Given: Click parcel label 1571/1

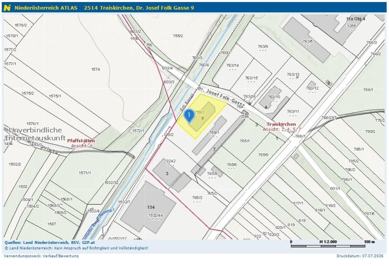Looking at the screenshot, I should pyautogui.click(x=85, y=172).
